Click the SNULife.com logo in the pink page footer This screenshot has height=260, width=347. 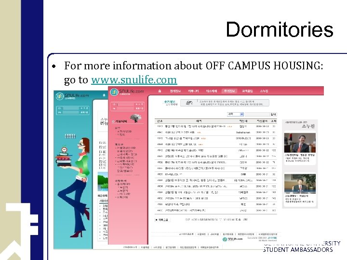pos(232,239)
